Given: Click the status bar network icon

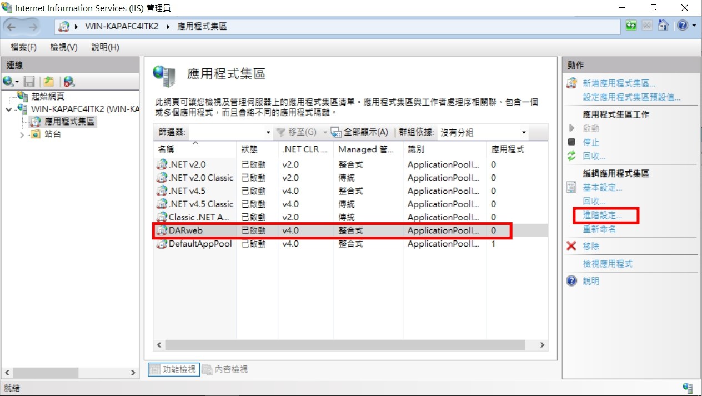Looking at the screenshot, I should coord(688,388).
